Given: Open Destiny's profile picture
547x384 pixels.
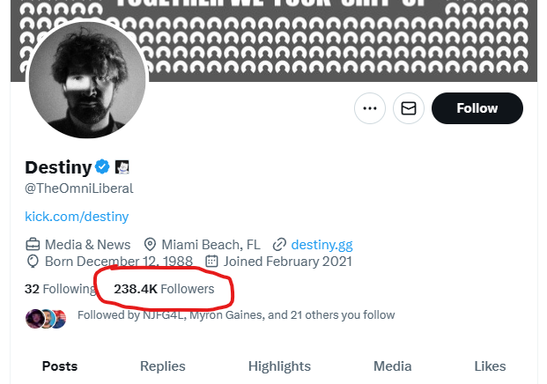Looking at the screenshot, I should coord(87,80).
